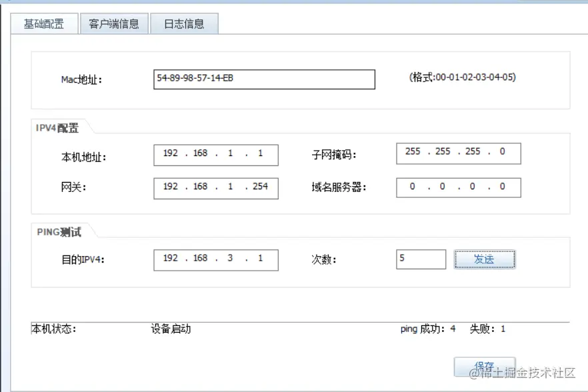This screenshot has height=392, width=588.
Task: Click the 域名服务器 field
Action: pyautogui.click(x=459, y=187)
